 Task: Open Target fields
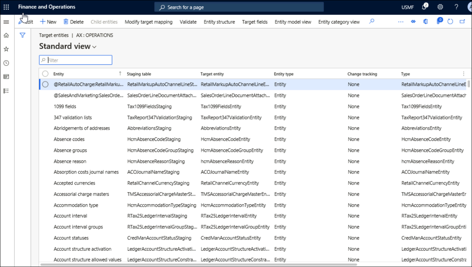pyautogui.click(x=255, y=22)
